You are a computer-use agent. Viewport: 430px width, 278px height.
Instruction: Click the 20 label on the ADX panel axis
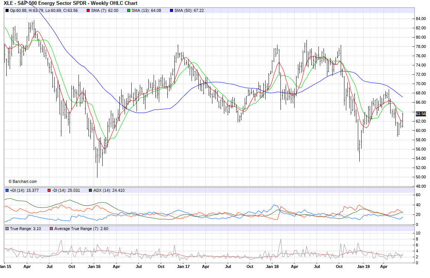(x=418, y=215)
